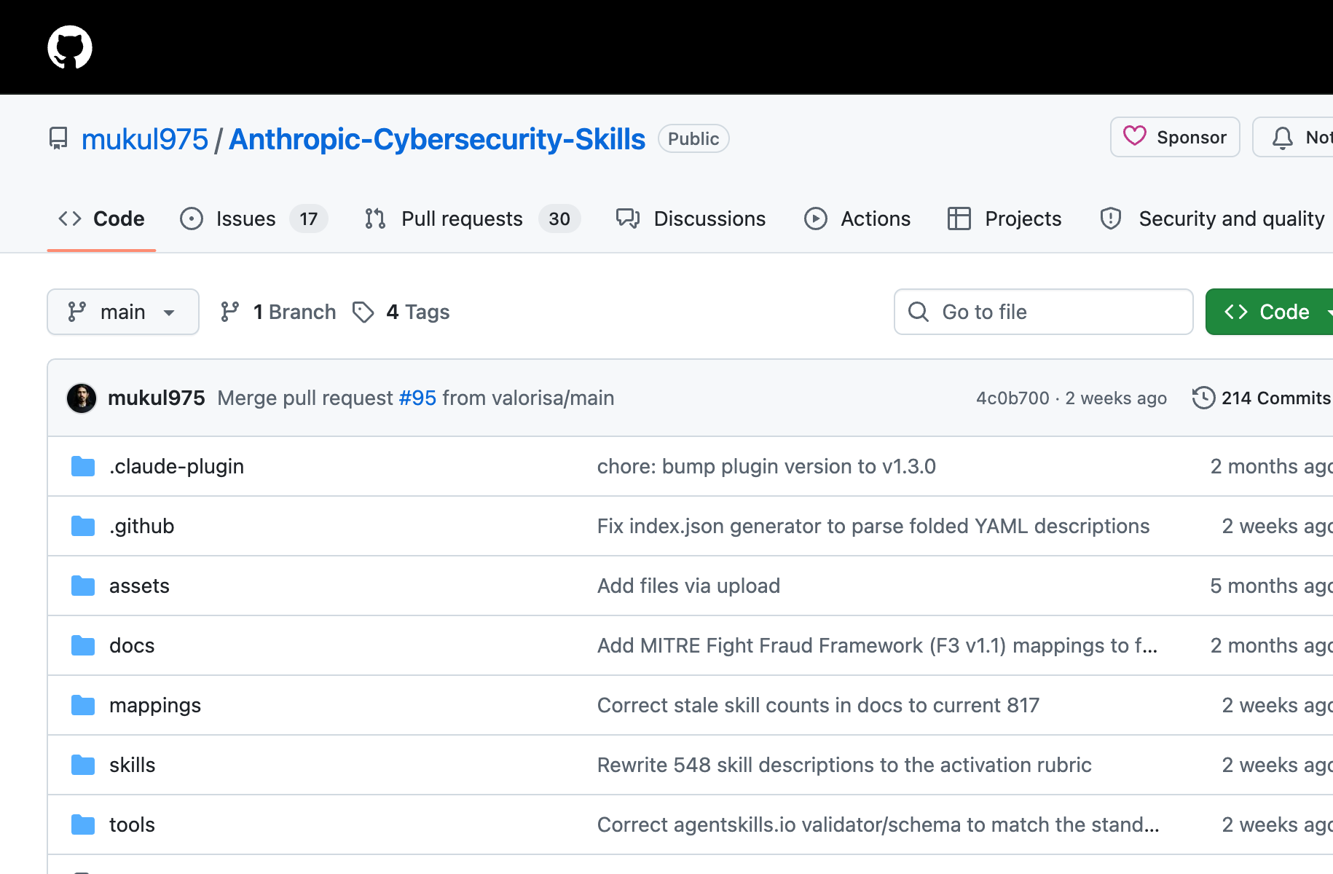This screenshot has width=1333, height=874.
Task: Click folder icon for .claude-plugin
Action: (83, 466)
